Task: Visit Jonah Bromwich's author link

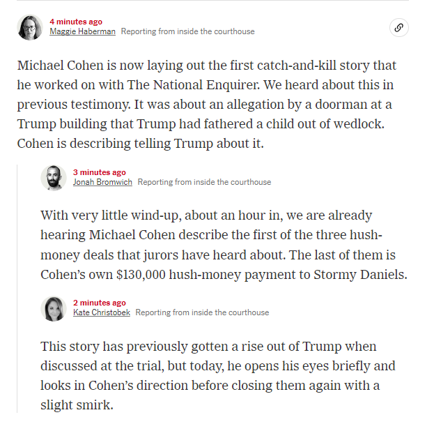Action: pyautogui.click(x=102, y=182)
